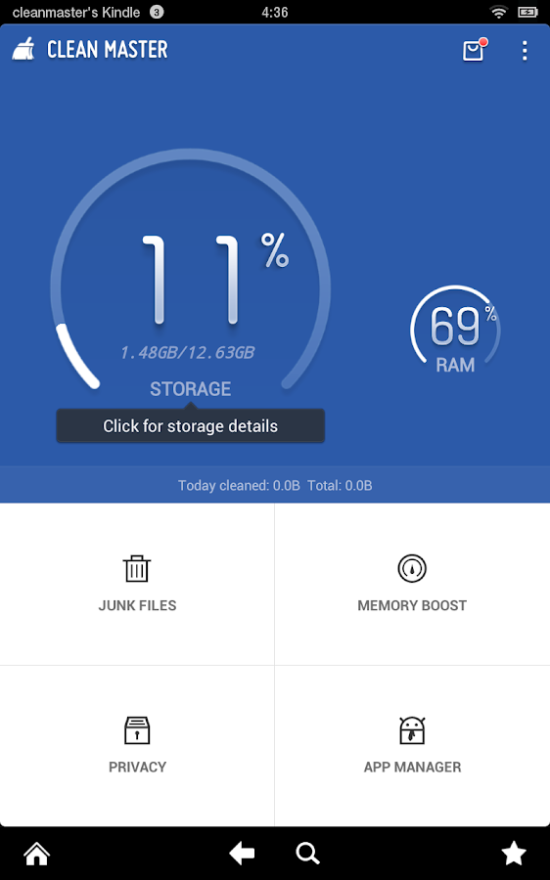Open the three-dot overflow menu

(x=525, y=51)
